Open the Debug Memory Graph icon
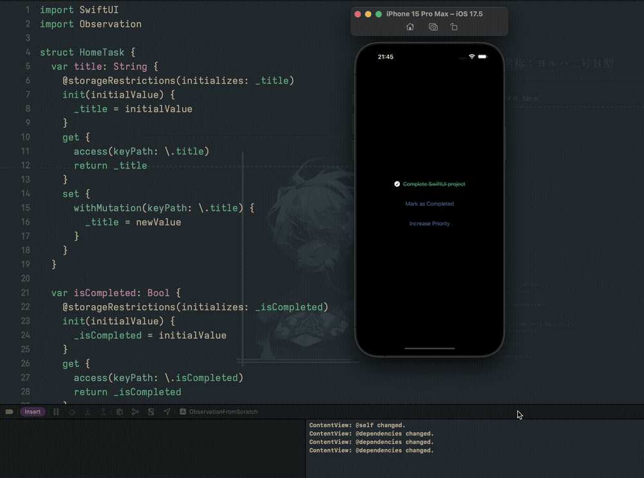Viewport: 644px width, 478px height. tap(135, 412)
